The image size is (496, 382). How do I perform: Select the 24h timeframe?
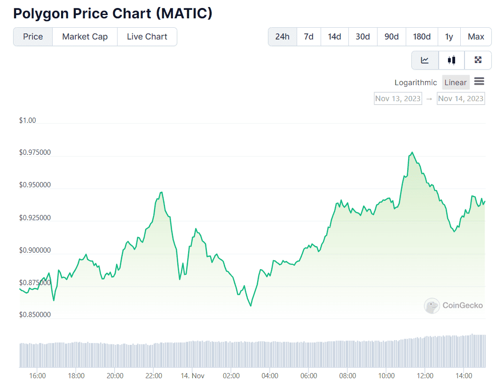click(282, 36)
